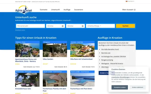Open the Fischerhaus mit Pool Amici photo
This screenshot has height=94, width=151.
(83, 80)
